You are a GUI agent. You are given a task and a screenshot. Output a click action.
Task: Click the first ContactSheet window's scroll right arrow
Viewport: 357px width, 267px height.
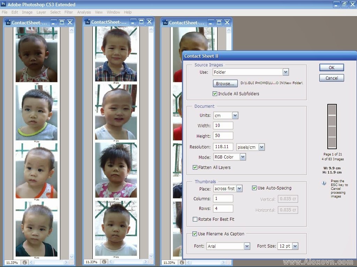66,262
